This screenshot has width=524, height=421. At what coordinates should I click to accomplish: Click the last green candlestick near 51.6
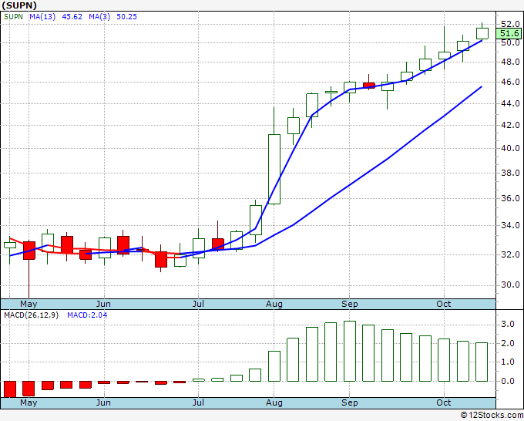[x=482, y=33]
